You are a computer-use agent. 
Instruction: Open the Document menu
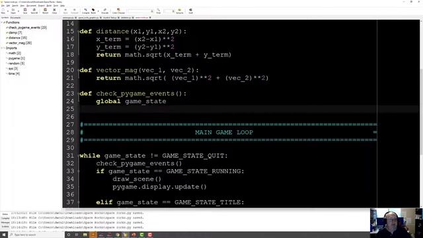coord(31,5)
